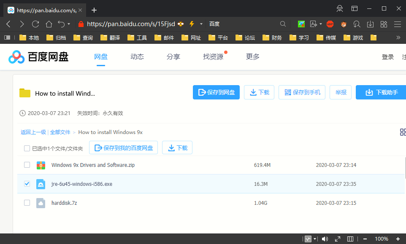Click the red lock security icon

(x=81, y=24)
